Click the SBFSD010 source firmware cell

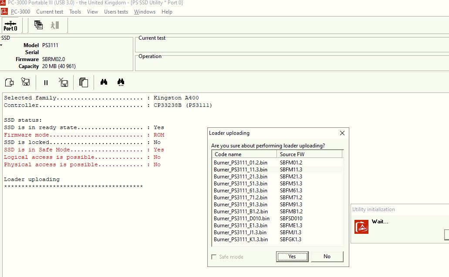(291, 219)
